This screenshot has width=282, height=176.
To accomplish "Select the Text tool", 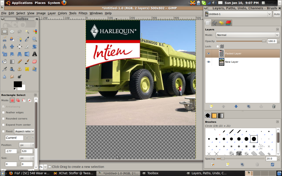I will pyautogui.click(x=34, y=54).
